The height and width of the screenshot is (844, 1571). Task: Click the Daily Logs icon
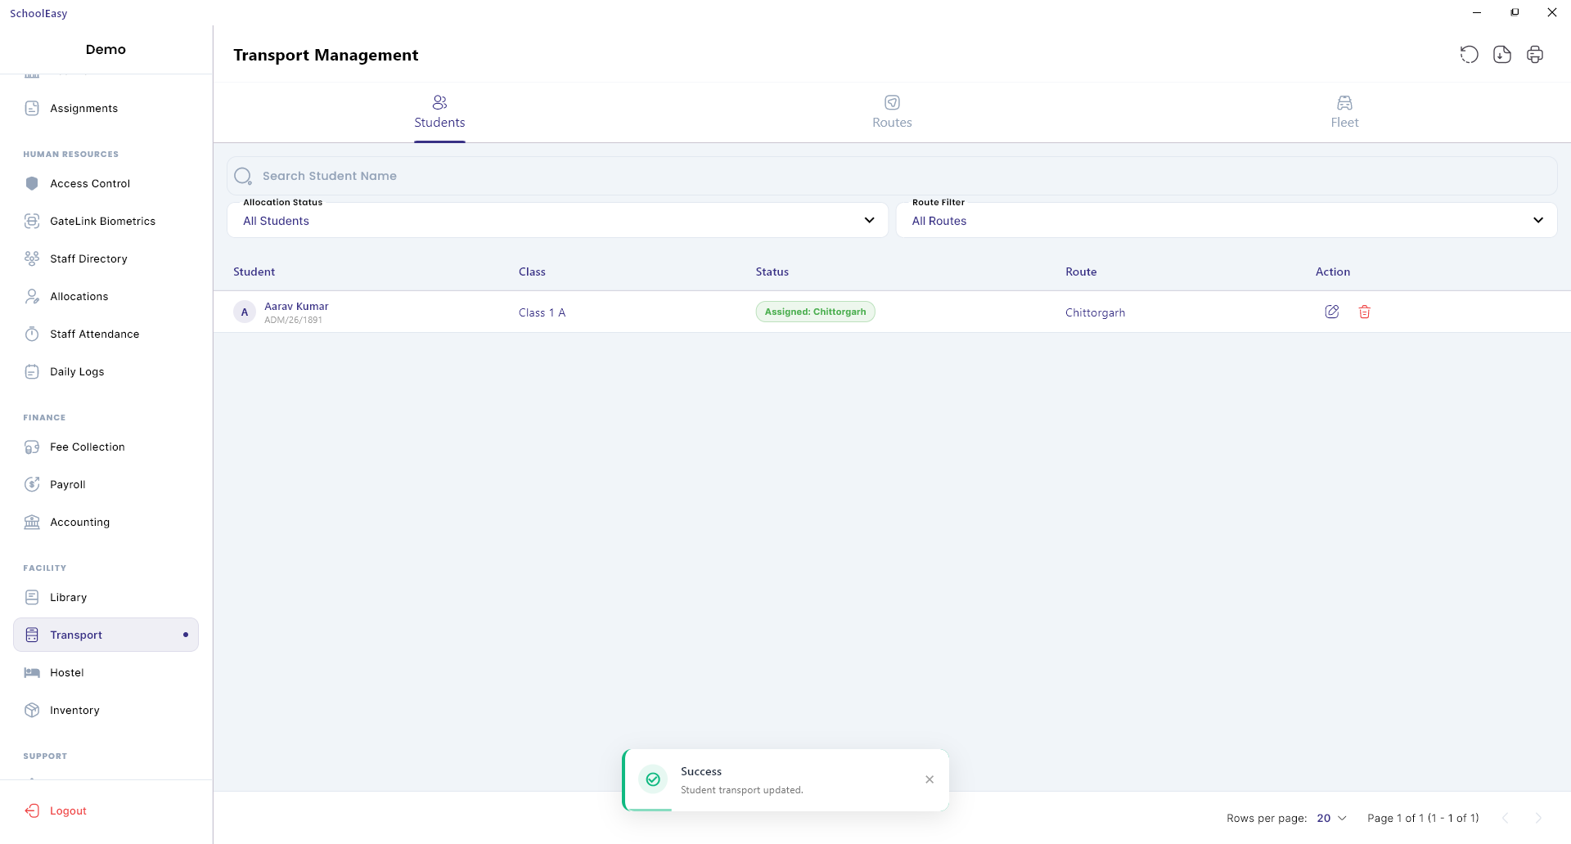point(32,371)
